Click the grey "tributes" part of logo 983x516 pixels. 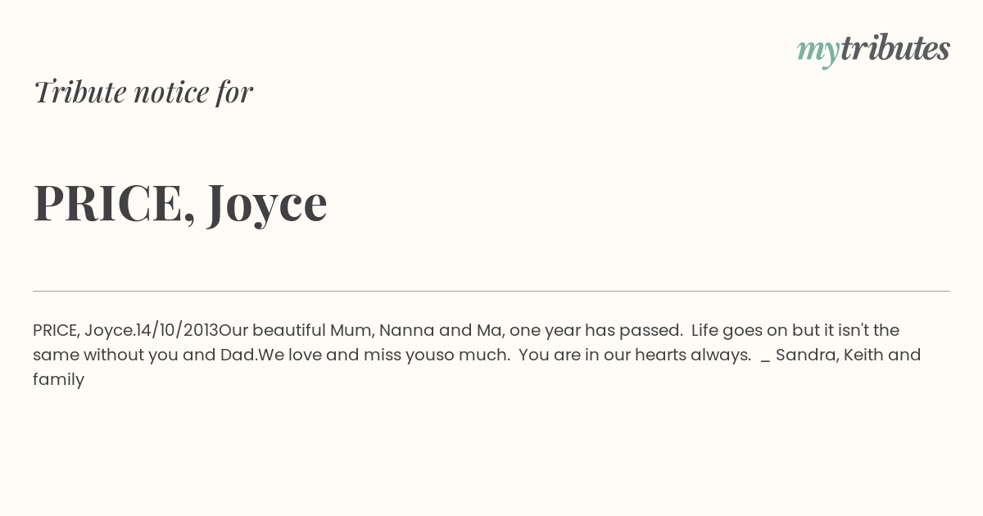coord(895,48)
